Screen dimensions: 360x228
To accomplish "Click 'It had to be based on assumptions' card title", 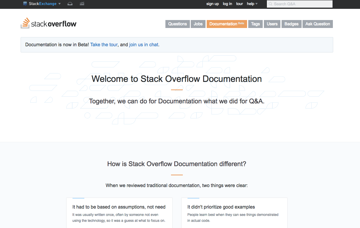I will tap(119, 207).
